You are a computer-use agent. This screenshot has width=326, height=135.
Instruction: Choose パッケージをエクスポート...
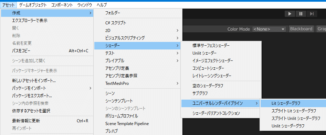[48, 96]
